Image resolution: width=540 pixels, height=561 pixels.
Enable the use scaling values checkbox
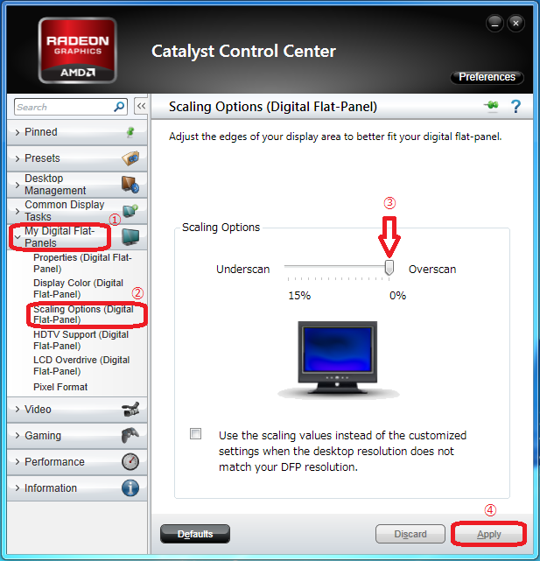195,433
